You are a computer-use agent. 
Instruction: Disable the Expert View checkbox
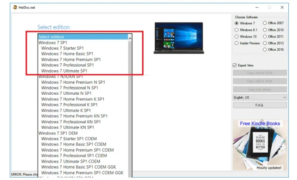point(234,65)
